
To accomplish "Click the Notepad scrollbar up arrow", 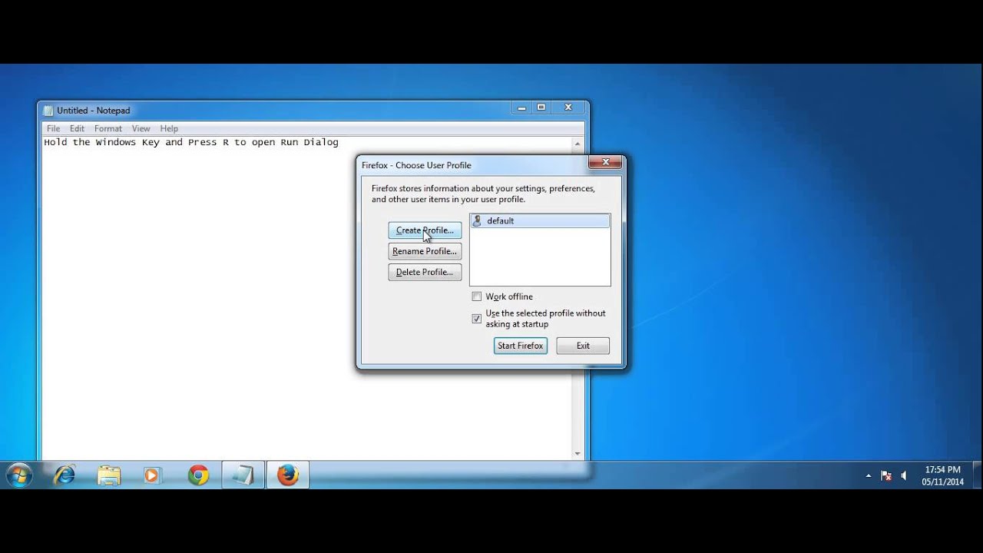I will pyautogui.click(x=578, y=144).
